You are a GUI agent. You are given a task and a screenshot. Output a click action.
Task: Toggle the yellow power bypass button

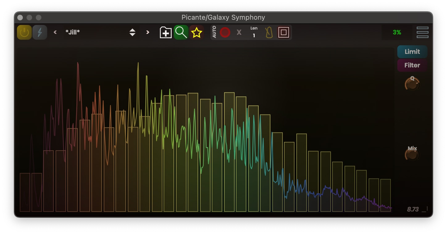point(24,32)
